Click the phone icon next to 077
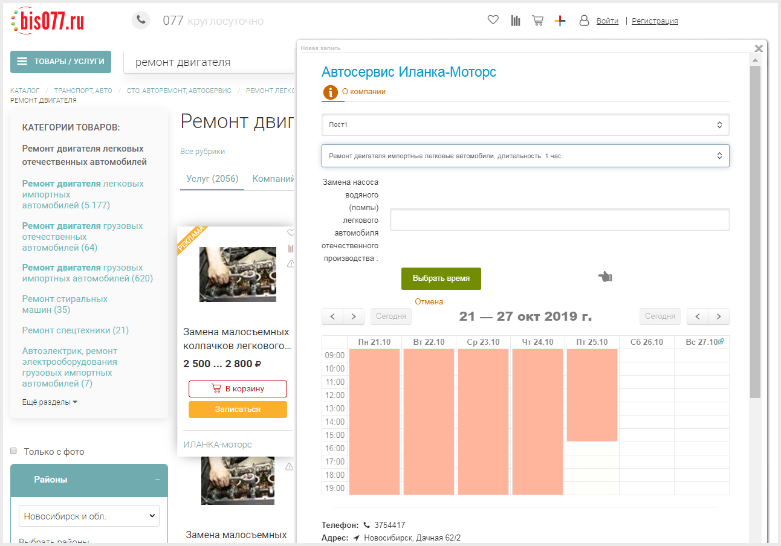The image size is (781, 546). point(141,20)
